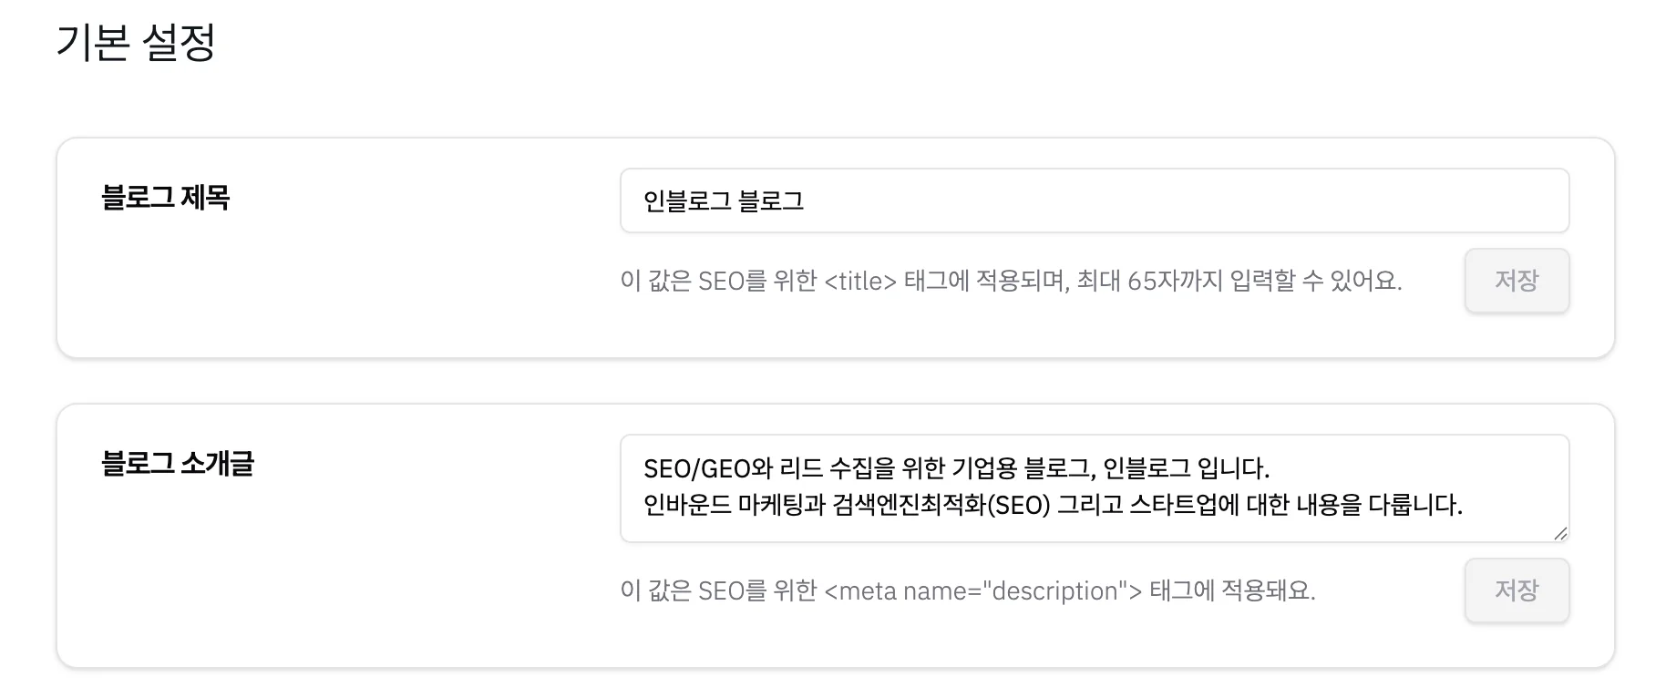
Task: Click '스타트업' in the description textarea
Action: (x=1171, y=505)
